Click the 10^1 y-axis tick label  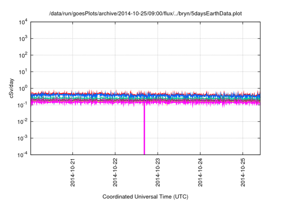point(23,72)
